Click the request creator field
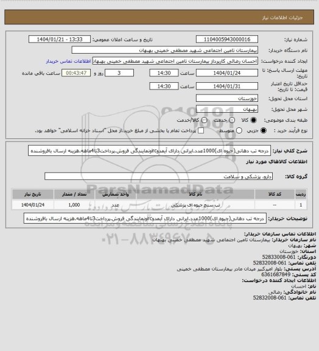The height and width of the screenshot is (351, 319). pos(175,61)
